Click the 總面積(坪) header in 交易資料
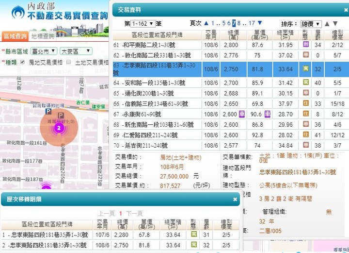This screenshot has width=349, height=253. tap(286, 35)
